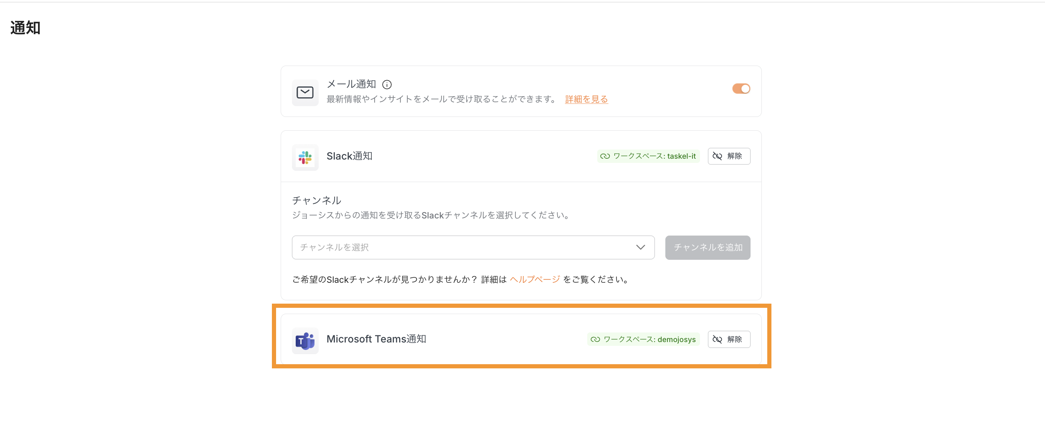Open the 詳細を見る link
Viewport: 1045px width, 421px height.
click(586, 99)
